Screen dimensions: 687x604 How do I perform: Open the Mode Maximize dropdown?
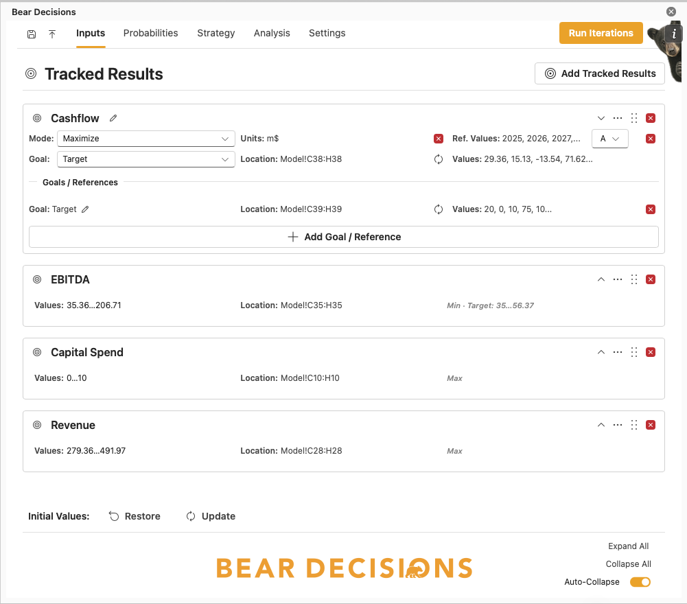(146, 139)
